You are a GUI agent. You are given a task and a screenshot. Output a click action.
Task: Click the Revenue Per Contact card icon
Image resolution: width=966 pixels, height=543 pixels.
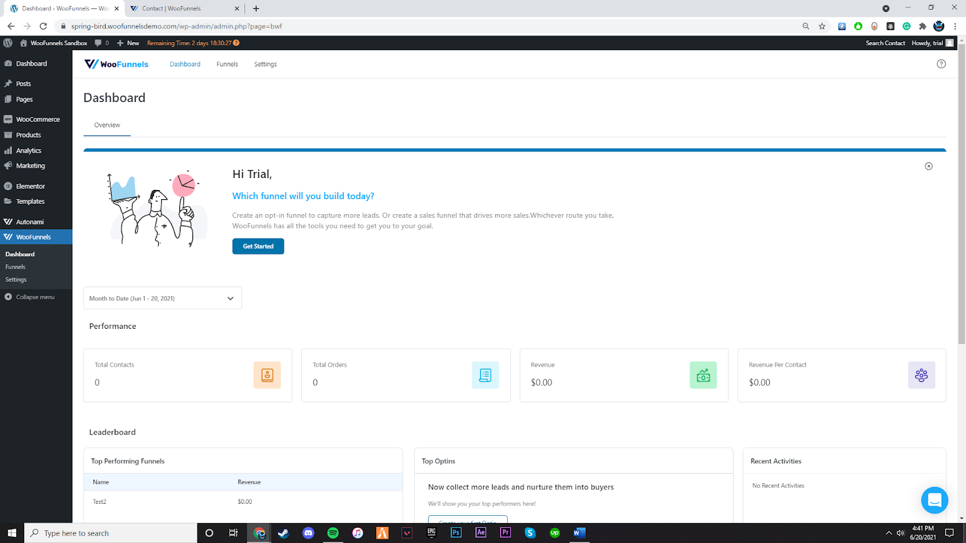[x=921, y=375]
